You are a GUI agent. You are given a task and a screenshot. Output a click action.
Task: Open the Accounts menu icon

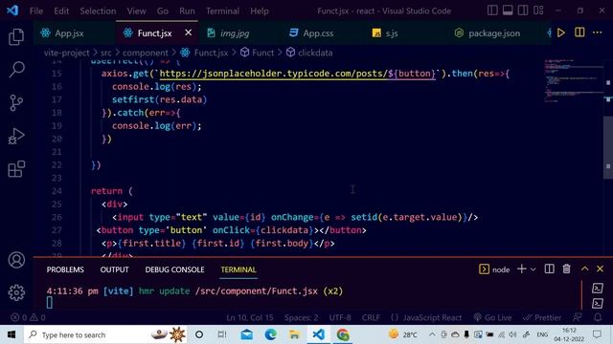tap(16, 260)
